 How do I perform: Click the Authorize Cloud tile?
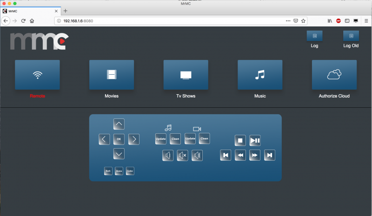click(x=334, y=75)
